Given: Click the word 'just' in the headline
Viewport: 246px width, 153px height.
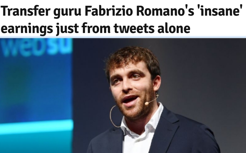Looking at the screenshot, I should (x=67, y=29).
